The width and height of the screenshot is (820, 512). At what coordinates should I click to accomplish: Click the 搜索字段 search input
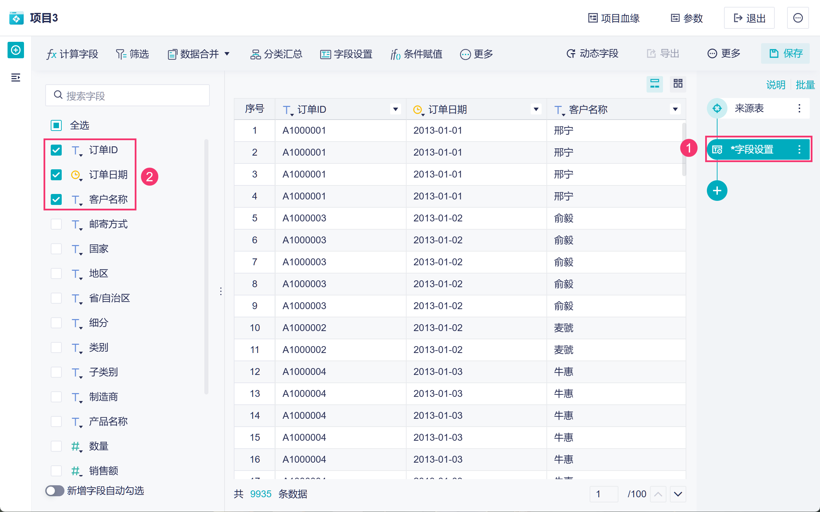128,96
